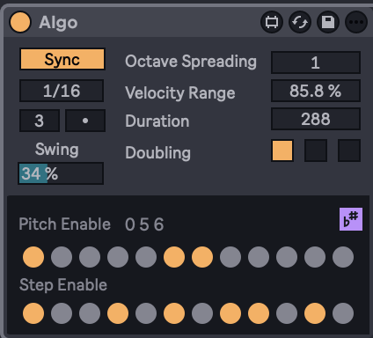Click the Swing 34 % slider
The width and height of the screenshot is (373, 338).
[61, 173]
